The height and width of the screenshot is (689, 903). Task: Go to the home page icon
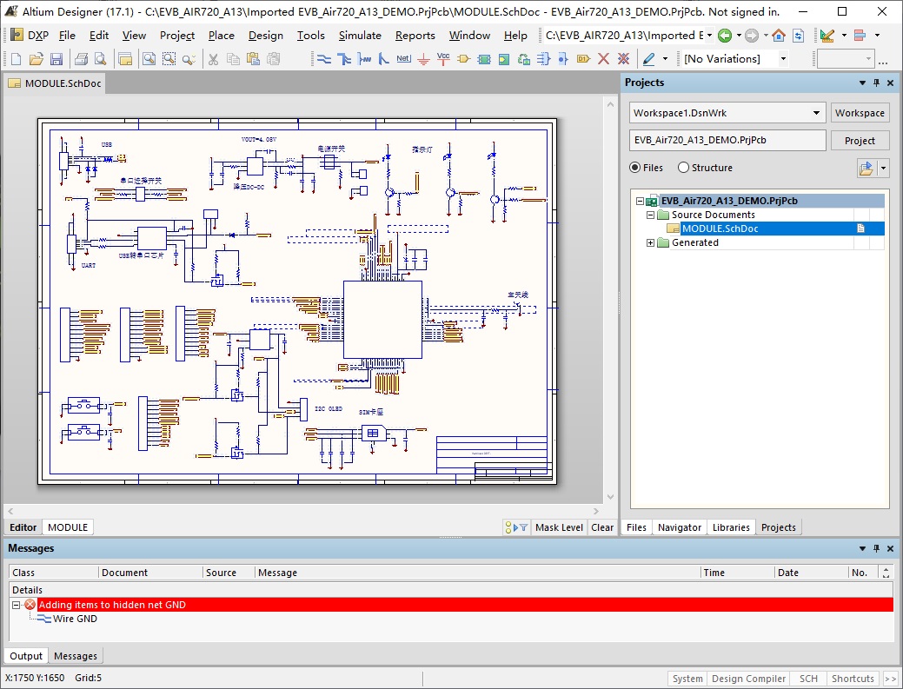click(x=779, y=36)
